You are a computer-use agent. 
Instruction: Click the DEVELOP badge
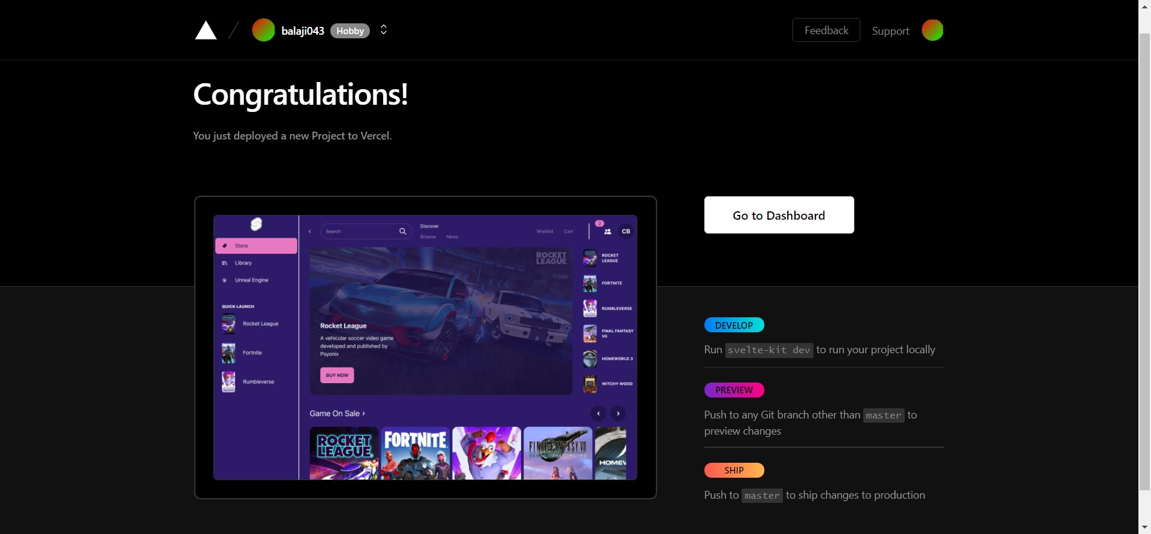[734, 325]
